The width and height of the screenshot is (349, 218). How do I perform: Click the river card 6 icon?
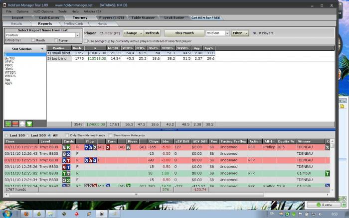click(128, 147)
